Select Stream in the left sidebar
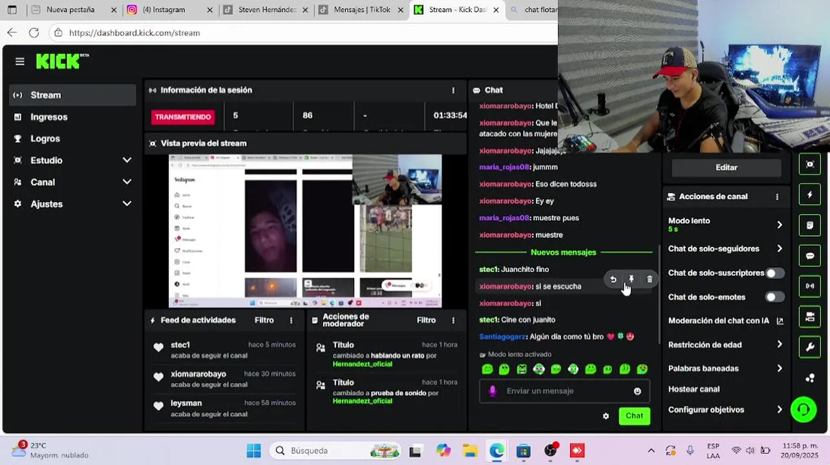Viewport: 830px width, 465px height. tap(72, 95)
